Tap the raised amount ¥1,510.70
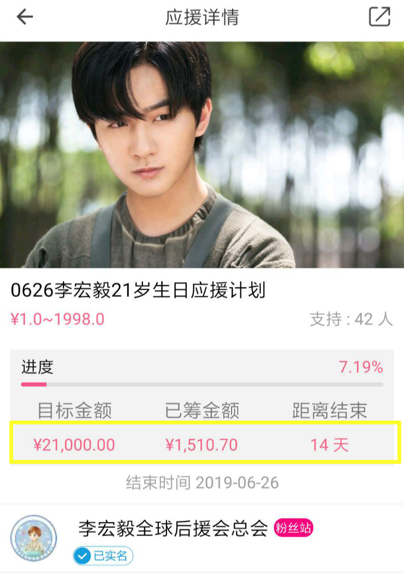The image size is (404, 581). click(201, 445)
